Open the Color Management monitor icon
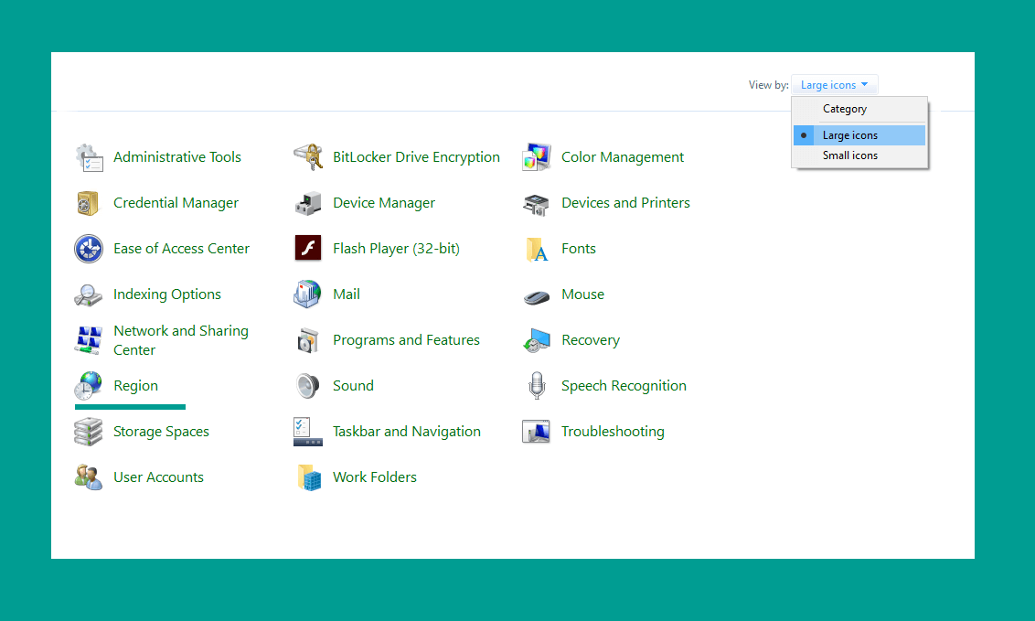This screenshot has width=1035, height=621. [536, 157]
